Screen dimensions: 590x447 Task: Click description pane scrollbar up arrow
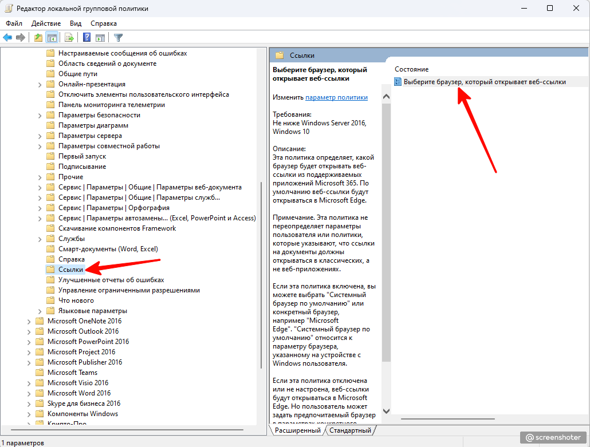click(x=386, y=97)
